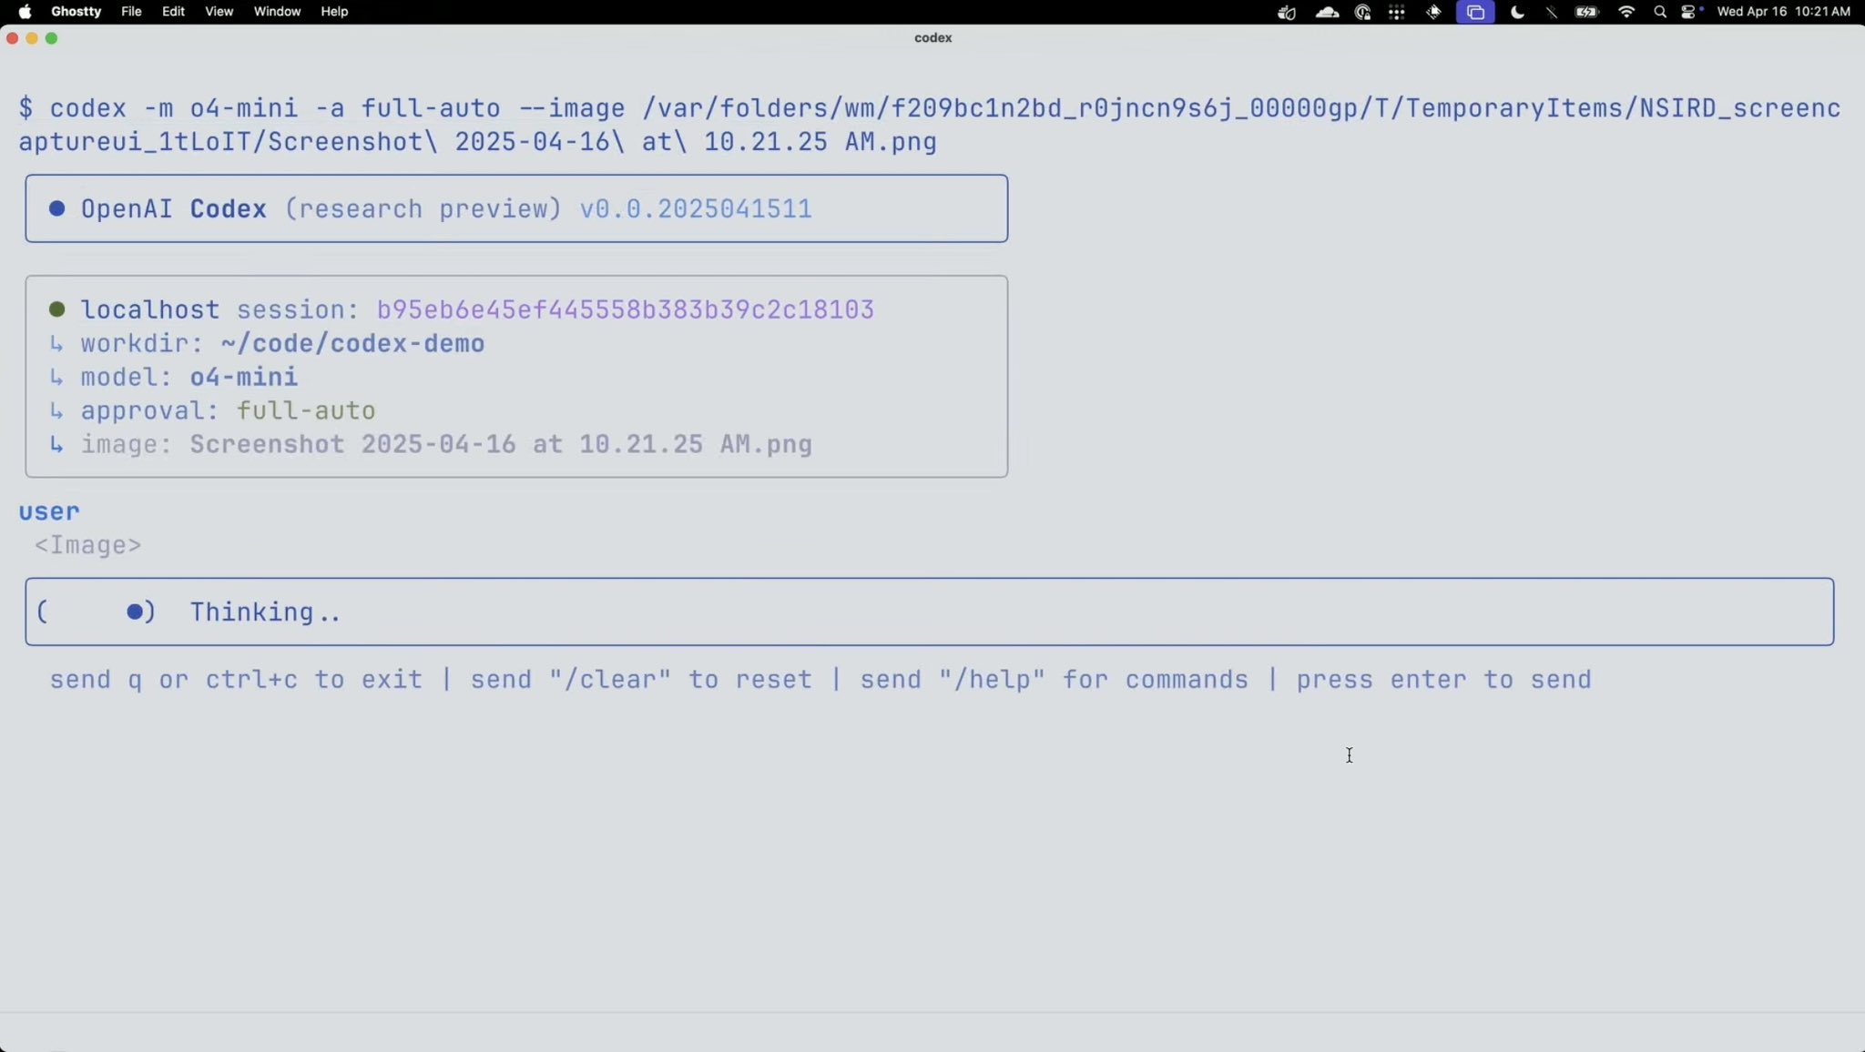Open Control Center toggles
Screen dimensions: 1865x1052
1689,12
